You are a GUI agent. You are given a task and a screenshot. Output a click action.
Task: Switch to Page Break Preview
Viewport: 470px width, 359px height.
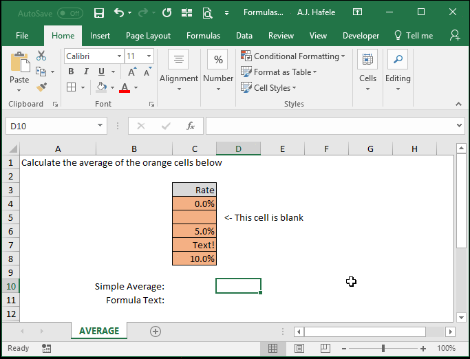(x=325, y=348)
